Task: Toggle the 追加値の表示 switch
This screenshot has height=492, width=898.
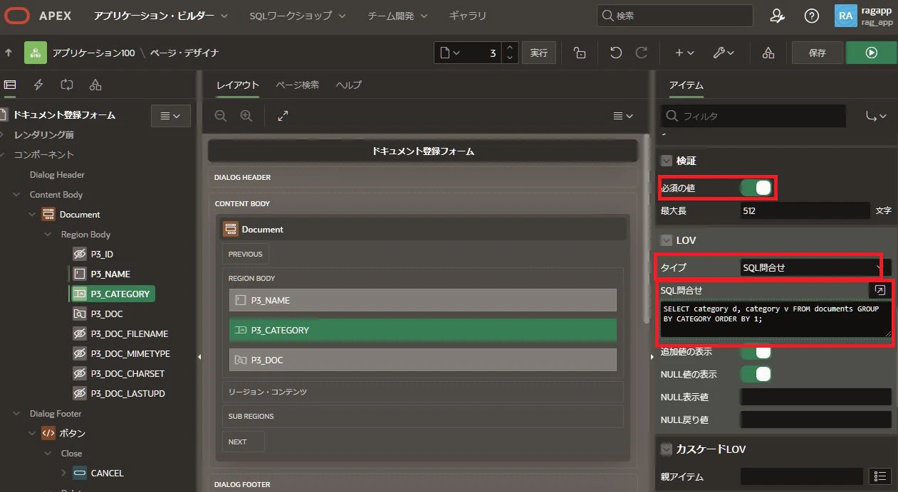Action: pos(756,351)
